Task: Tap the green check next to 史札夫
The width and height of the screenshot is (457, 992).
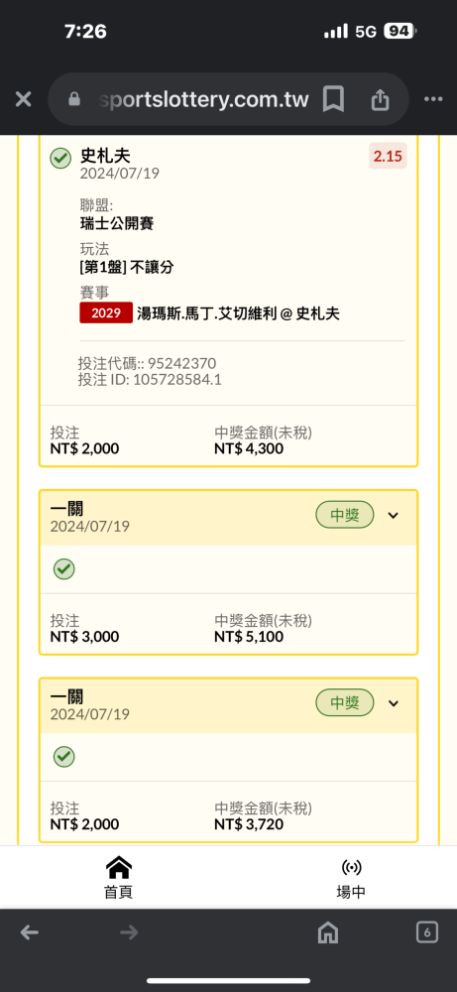Action: (60, 158)
